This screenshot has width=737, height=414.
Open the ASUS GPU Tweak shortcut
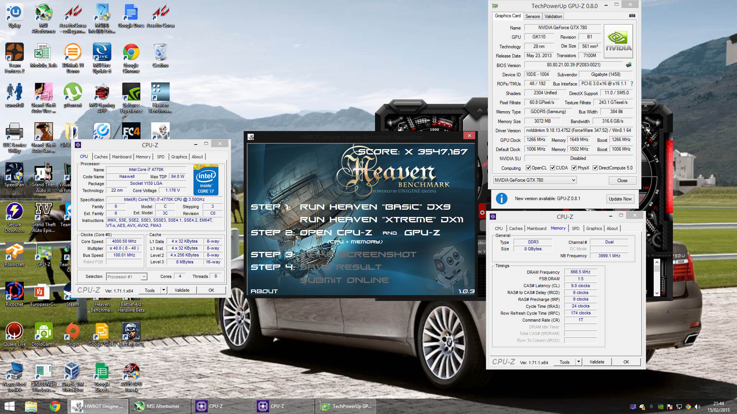(131, 377)
